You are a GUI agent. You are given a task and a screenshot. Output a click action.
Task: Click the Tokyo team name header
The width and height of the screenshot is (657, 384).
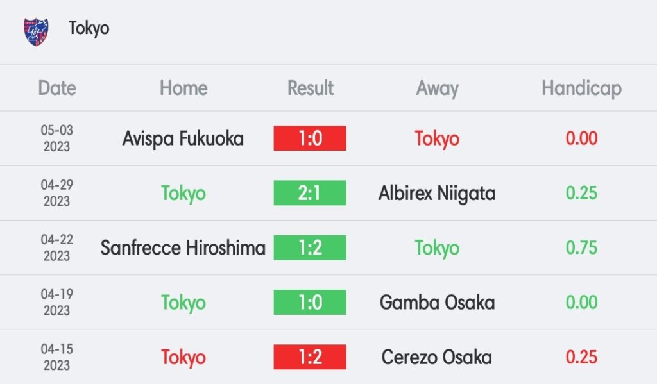click(x=89, y=29)
